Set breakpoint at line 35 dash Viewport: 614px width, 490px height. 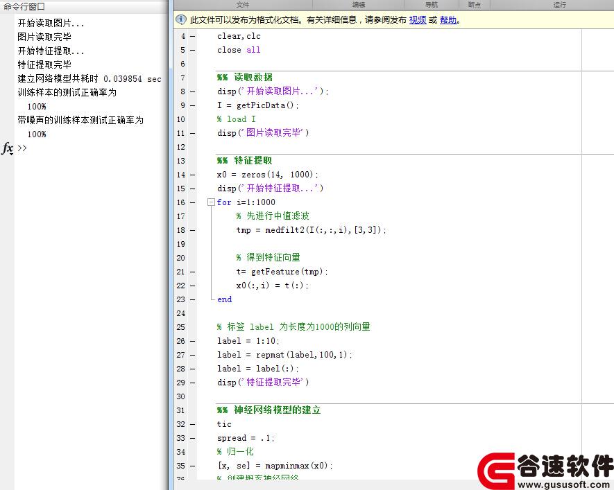pyautogui.click(x=192, y=466)
